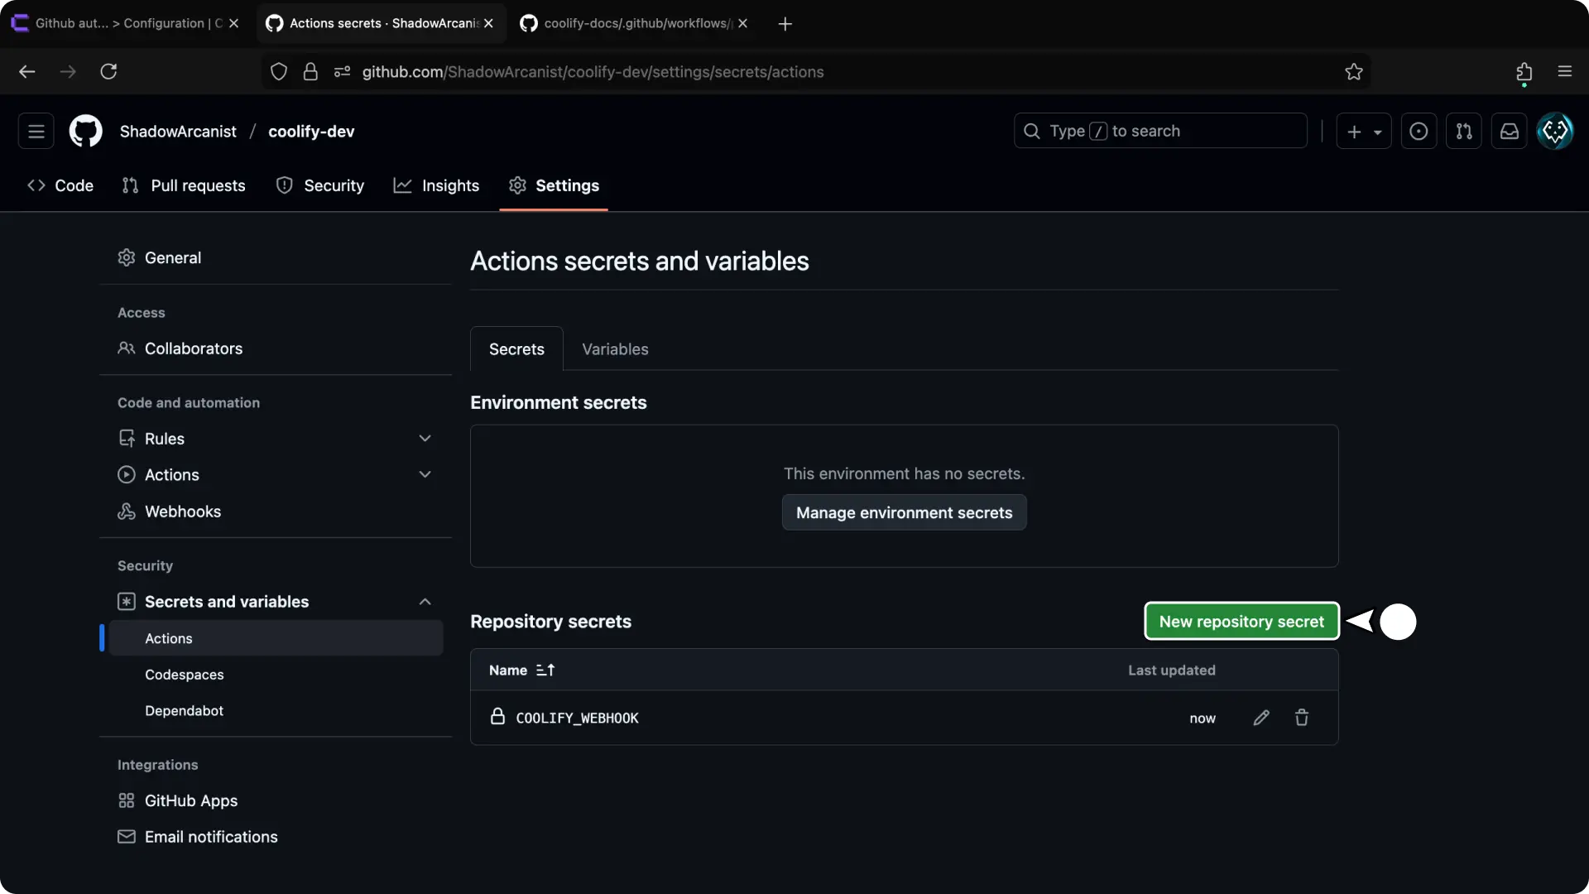Open the create new plus dropdown
This screenshot has height=894, width=1589.
[1363, 132]
